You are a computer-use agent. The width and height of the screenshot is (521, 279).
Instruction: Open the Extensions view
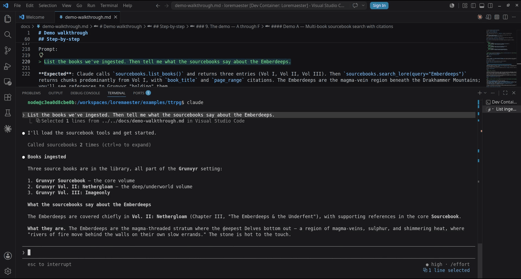point(7,97)
